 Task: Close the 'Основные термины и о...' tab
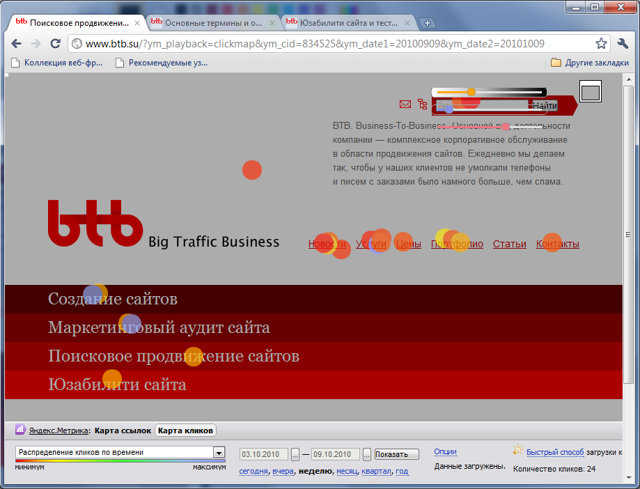(272, 23)
